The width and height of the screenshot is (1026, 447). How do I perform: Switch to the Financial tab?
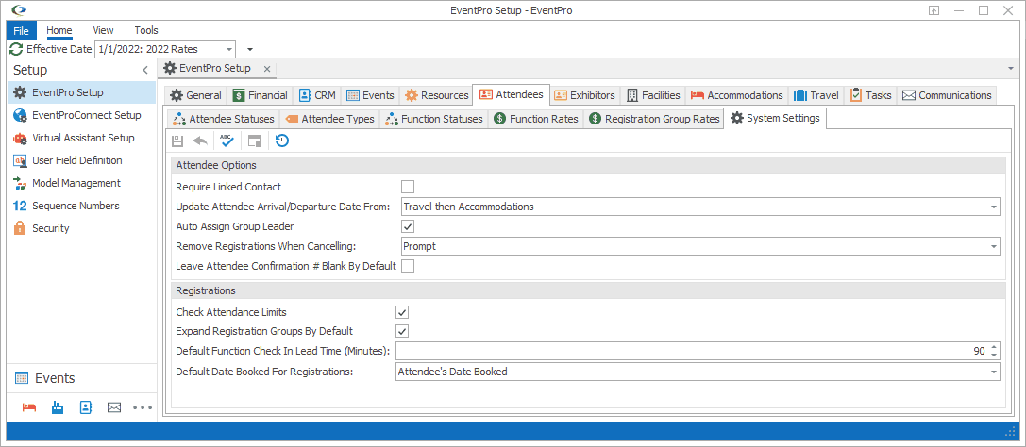(261, 95)
